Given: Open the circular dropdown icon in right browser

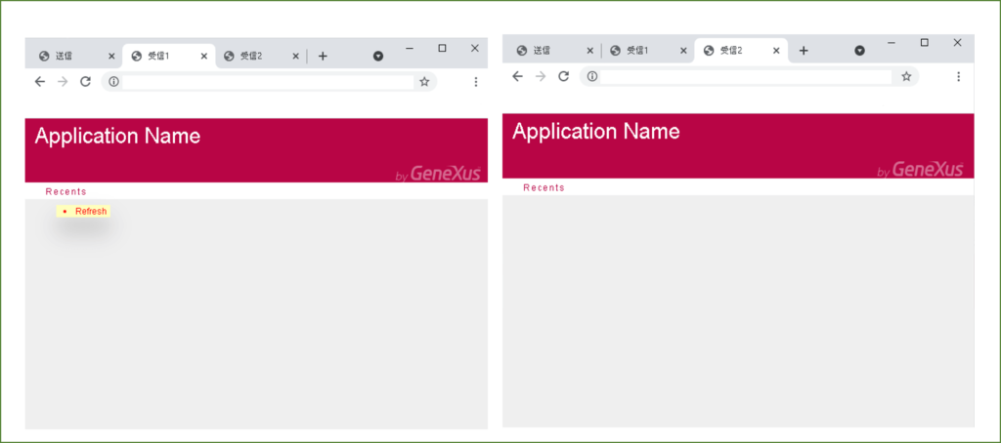Looking at the screenshot, I should 860,51.
